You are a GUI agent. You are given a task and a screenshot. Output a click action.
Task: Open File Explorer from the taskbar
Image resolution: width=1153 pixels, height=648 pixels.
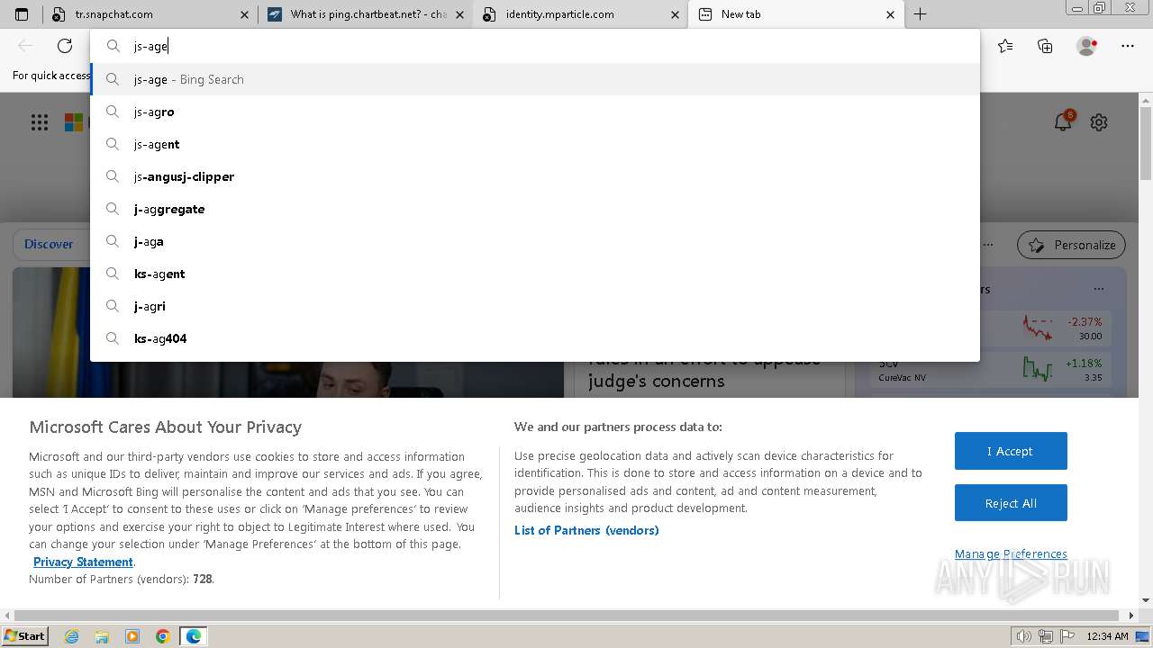coord(102,636)
